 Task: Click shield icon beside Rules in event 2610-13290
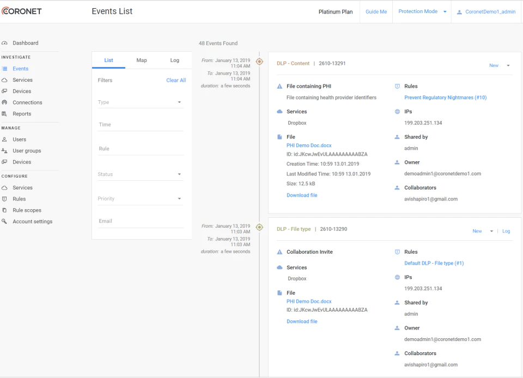click(397, 252)
